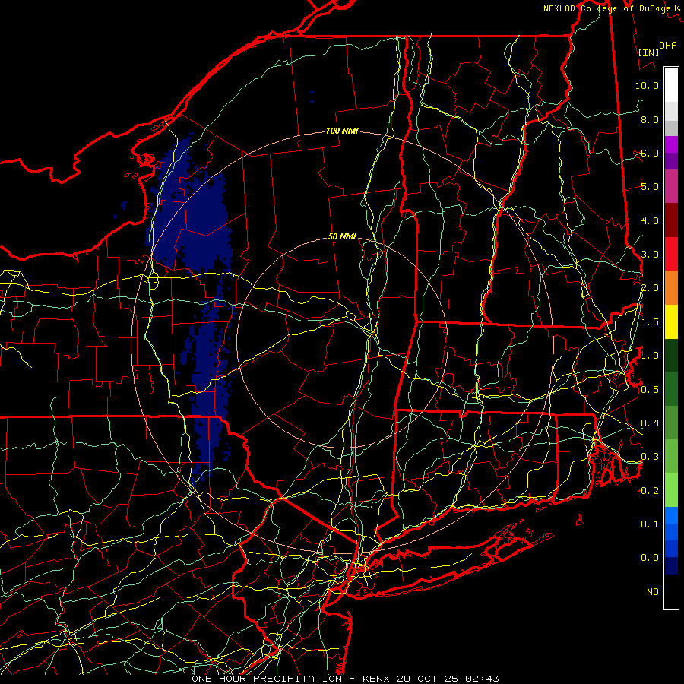Viewport: 684px width, 684px height.
Task: Select the light blue legend swatch by 0.1
Action: pyautogui.click(x=671, y=515)
